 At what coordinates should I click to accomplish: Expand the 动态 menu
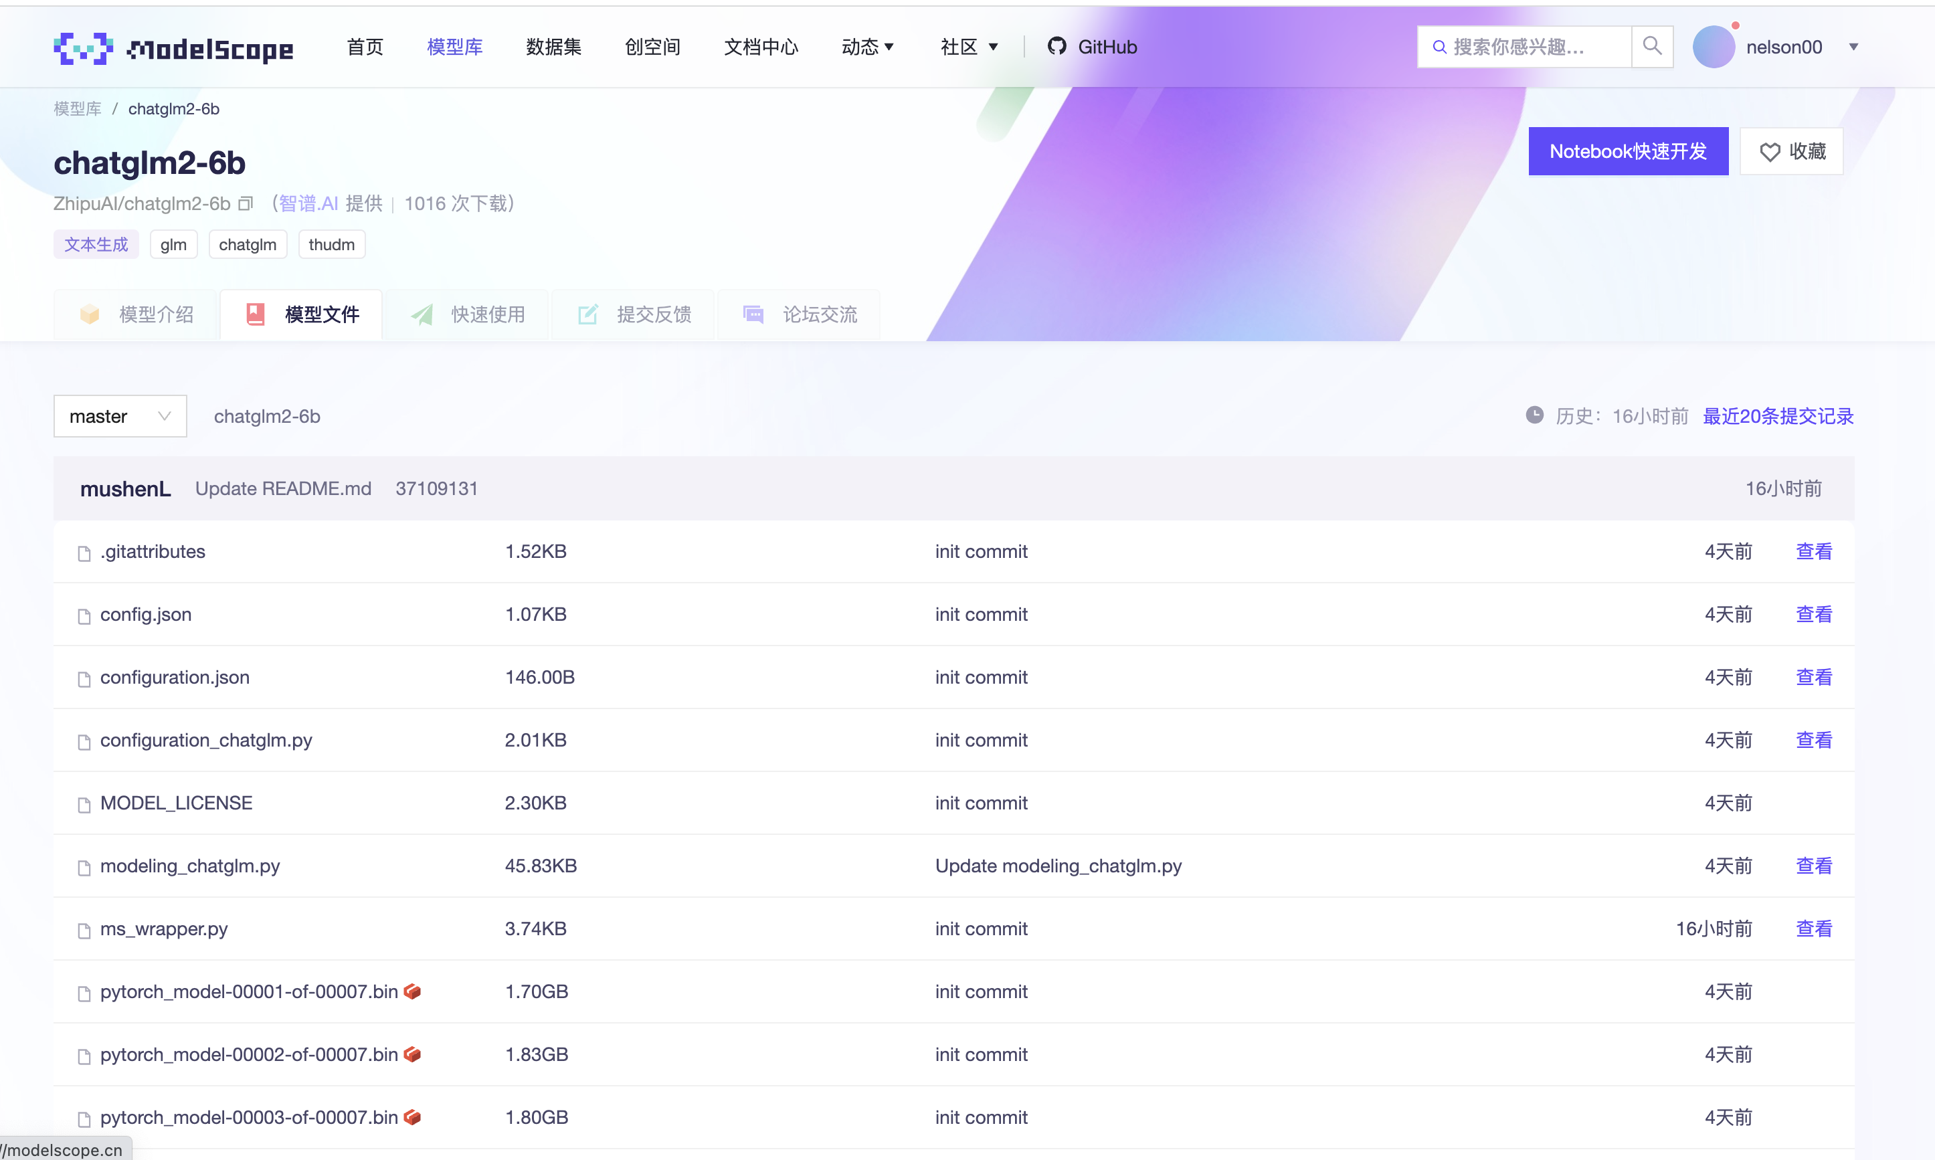pos(867,47)
